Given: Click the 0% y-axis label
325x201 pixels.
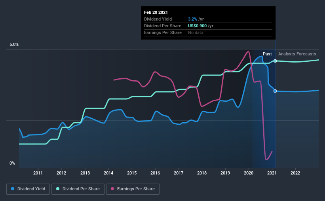Looking at the screenshot, I should click(12, 163).
